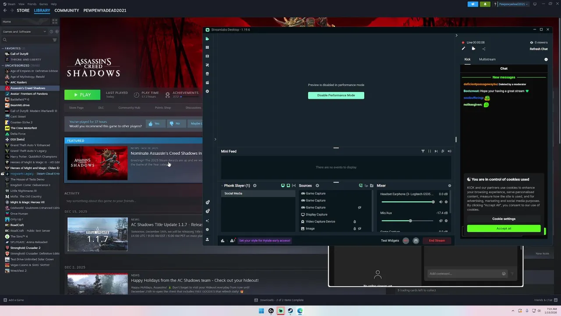This screenshot has height=316, width=561.
Task: Open stream stats bar-chart icon
Action: pyautogui.click(x=223, y=241)
